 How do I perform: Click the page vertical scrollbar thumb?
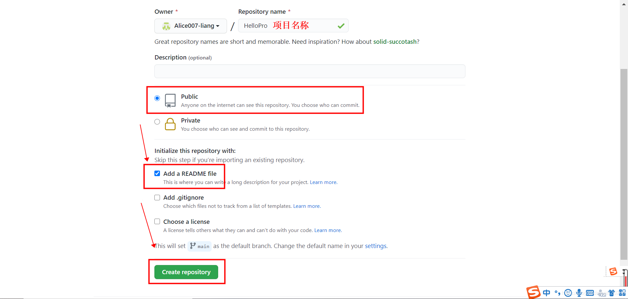click(624, 165)
